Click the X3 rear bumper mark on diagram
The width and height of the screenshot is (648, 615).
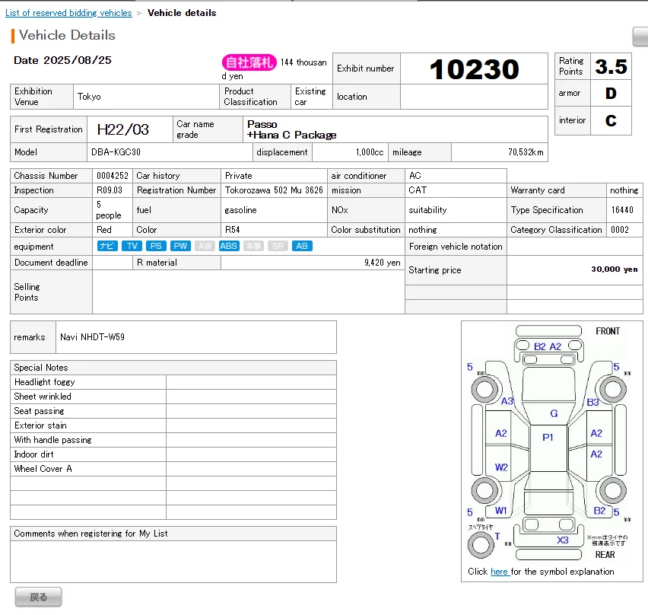tap(562, 540)
